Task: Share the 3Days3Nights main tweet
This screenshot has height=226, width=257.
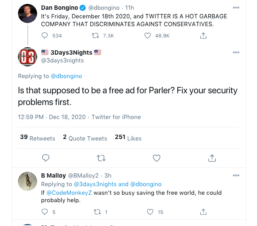Action: point(212,158)
